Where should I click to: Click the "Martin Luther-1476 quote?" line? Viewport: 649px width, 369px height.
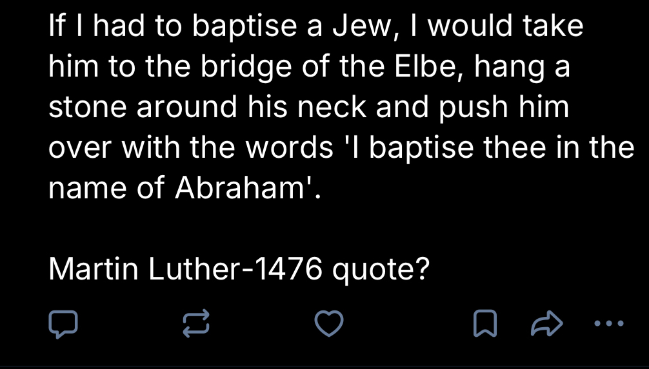239,269
